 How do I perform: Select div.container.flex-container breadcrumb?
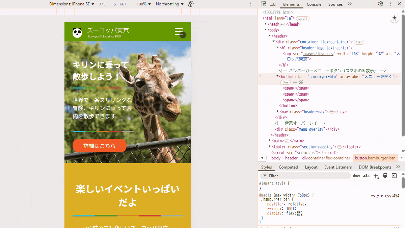(x=326, y=158)
